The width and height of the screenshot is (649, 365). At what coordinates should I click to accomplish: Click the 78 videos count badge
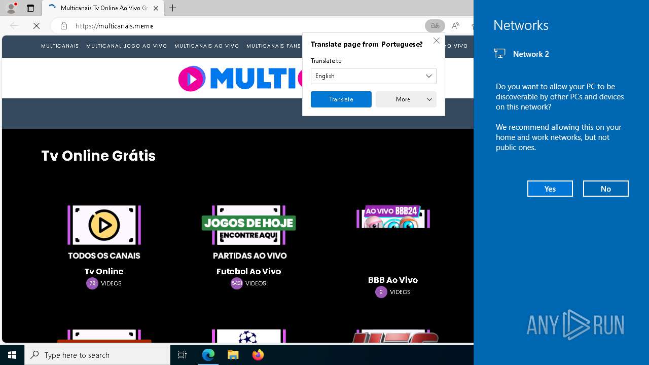click(x=92, y=283)
